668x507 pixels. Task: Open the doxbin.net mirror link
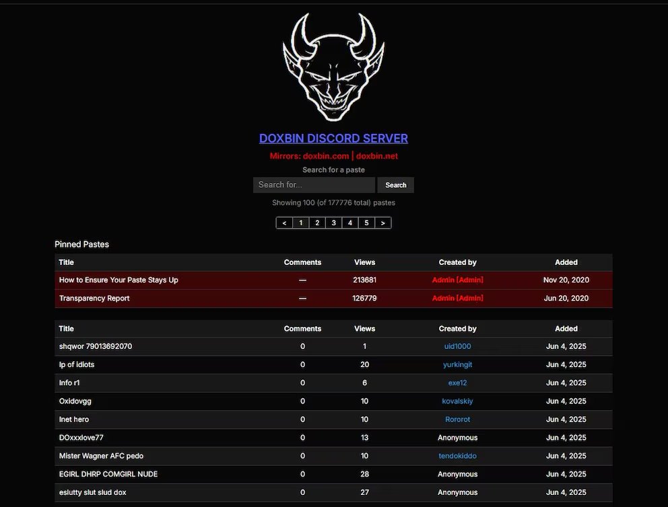[377, 156]
